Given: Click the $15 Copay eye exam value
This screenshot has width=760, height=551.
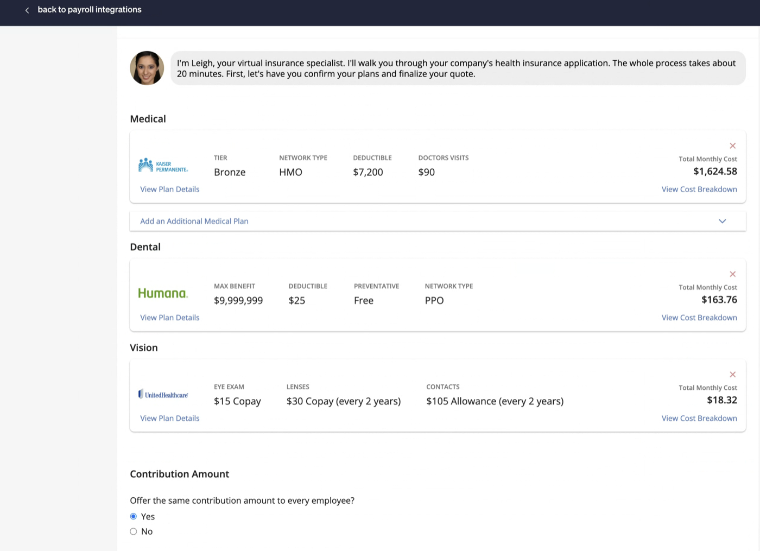Looking at the screenshot, I should (237, 401).
